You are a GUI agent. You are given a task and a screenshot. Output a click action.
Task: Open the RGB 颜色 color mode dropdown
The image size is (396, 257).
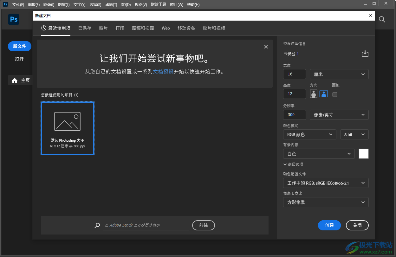point(309,134)
